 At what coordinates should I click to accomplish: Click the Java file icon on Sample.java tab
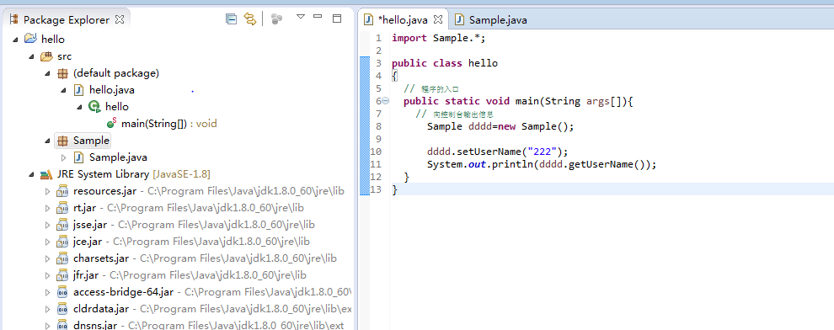pyautogui.click(x=461, y=20)
